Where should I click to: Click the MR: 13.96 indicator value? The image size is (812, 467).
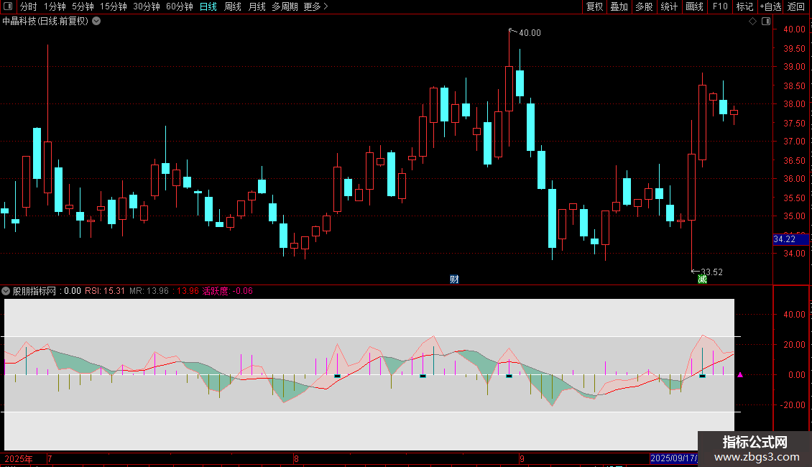point(149,291)
